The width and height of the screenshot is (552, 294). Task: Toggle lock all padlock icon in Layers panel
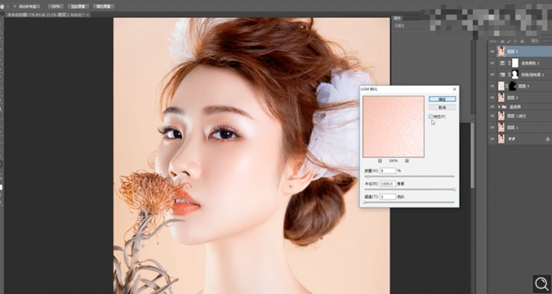click(x=521, y=41)
